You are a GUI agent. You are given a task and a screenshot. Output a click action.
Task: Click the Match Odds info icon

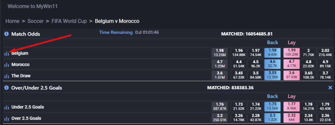[x=7, y=34]
